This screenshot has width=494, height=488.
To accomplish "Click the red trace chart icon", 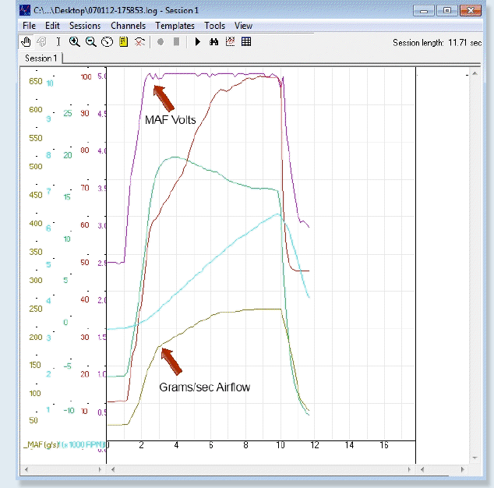I will pyautogui.click(x=139, y=41).
